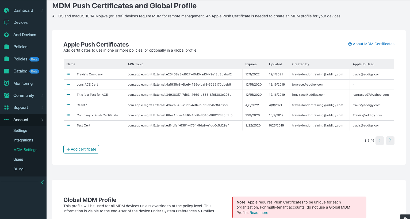Open the Integrations account page
The width and height of the screenshot is (410, 219).
23,140
